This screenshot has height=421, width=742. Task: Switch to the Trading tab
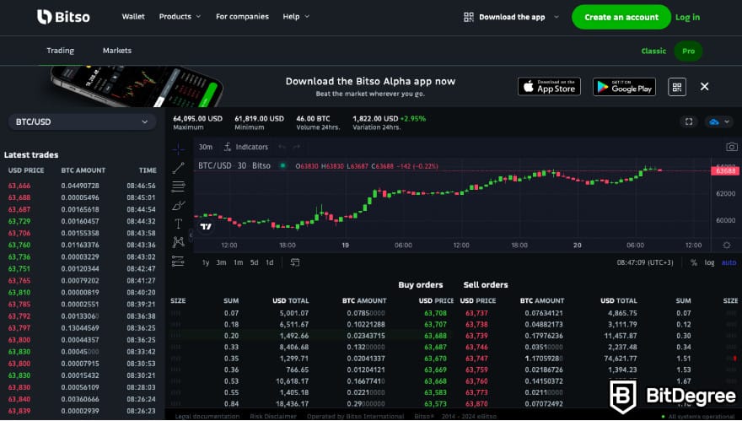pyautogui.click(x=60, y=51)
